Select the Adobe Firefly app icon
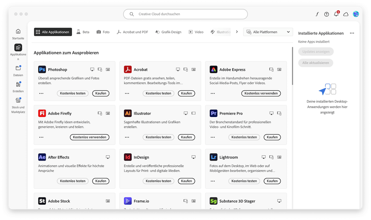The height and width of the screenshot is (220, 371). coord(42,113)
